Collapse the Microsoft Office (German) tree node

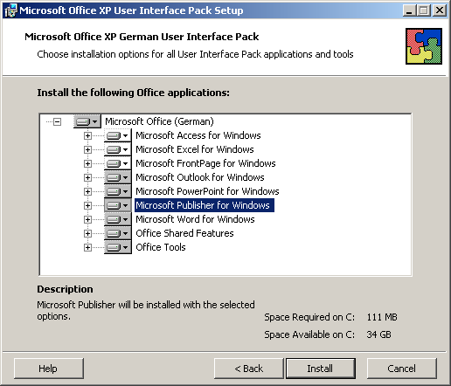(58, 121)
